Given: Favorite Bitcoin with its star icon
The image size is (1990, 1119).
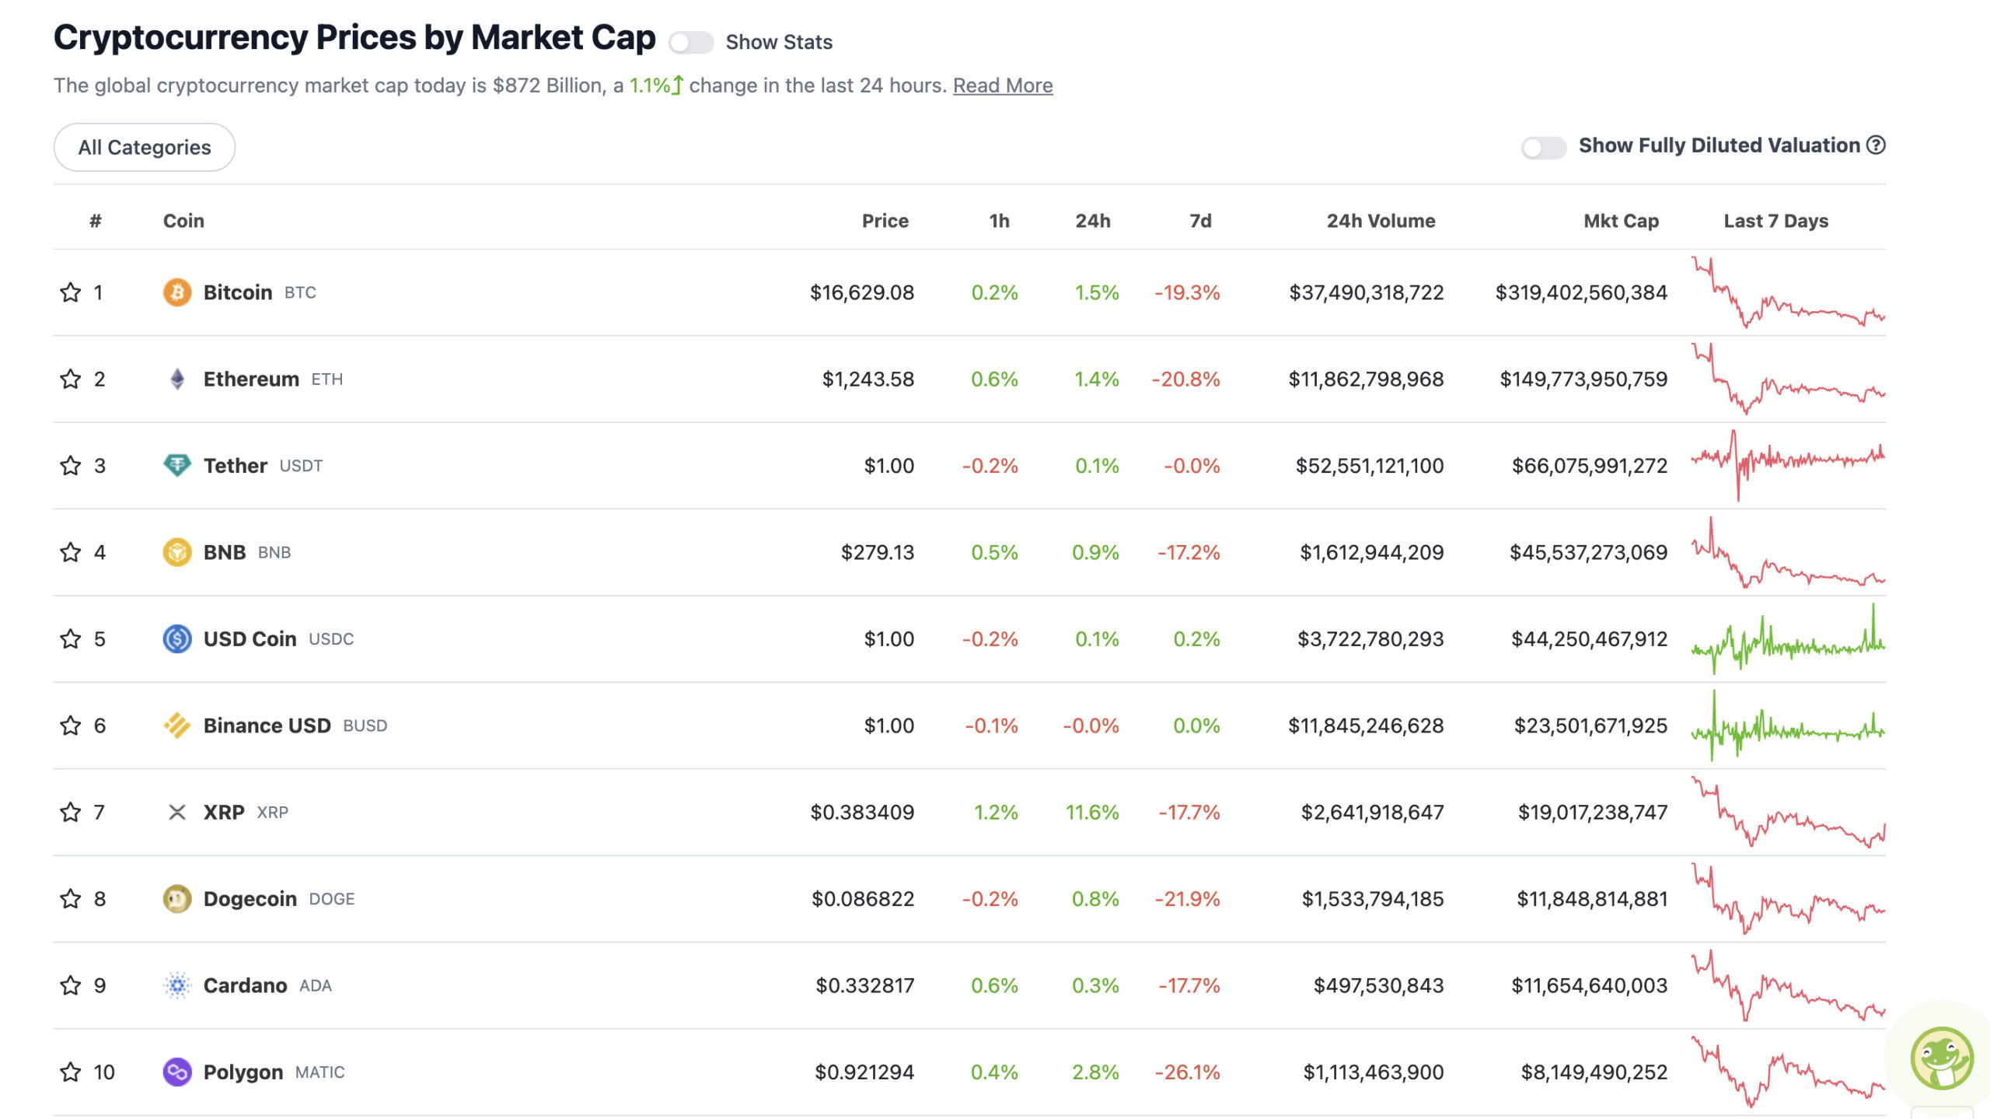Looking at the screenshot, I should [70, 292].
